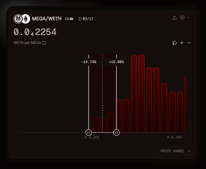Click the MEGA token logo
This screenshot has height=169, width=206.
[18, 19]
